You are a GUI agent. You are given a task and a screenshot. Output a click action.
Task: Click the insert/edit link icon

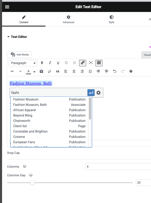(83, 63)
